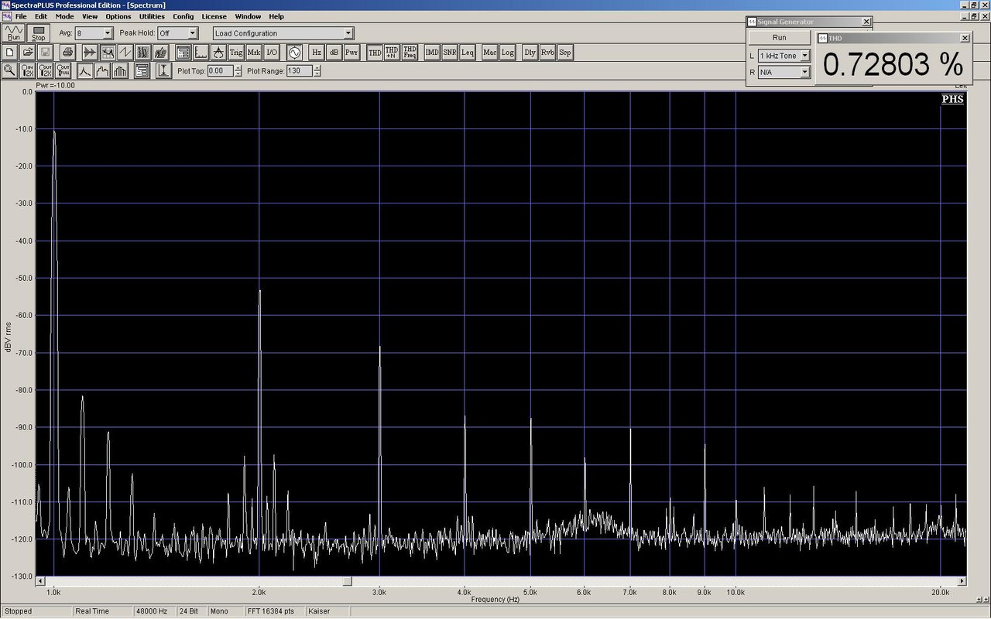Expand the Peak Hold dropdown
The image size is (991, 619).
pyautogui.click(x=192, y=33)
